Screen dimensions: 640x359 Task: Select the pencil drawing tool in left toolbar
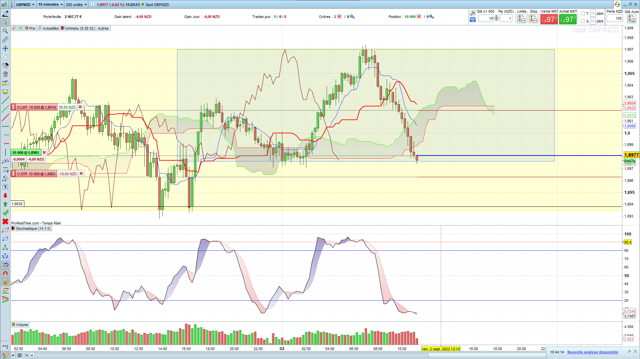[x=5, y=14]
